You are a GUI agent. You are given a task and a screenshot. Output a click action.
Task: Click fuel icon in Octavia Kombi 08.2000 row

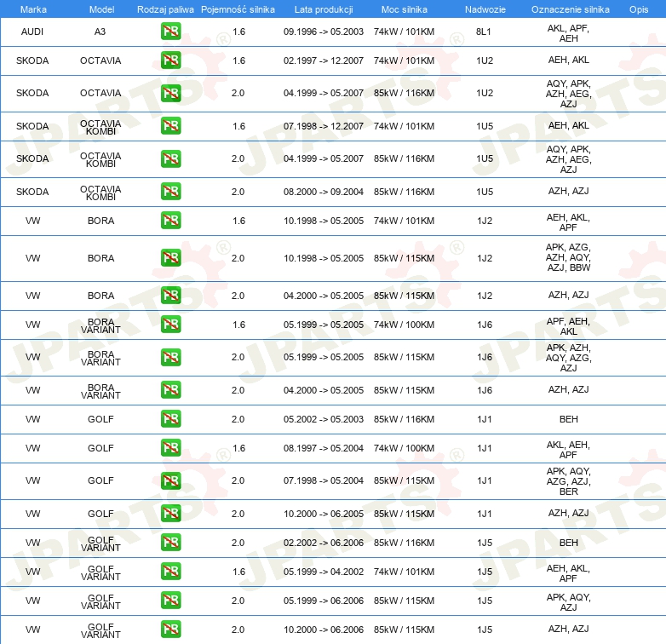pyautogui.click(x=170, y=192)
